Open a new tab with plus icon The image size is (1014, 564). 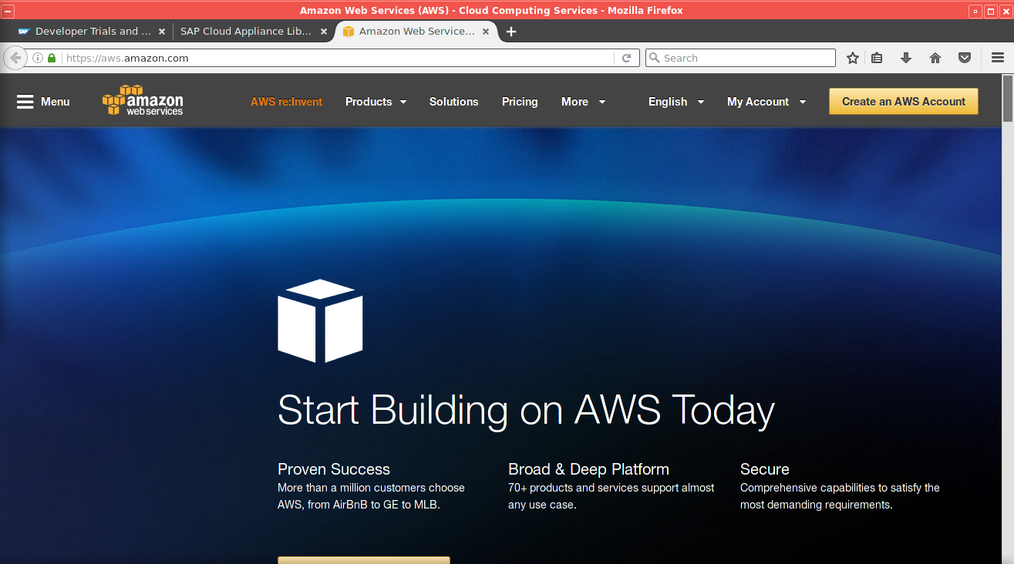pos(510,32)
